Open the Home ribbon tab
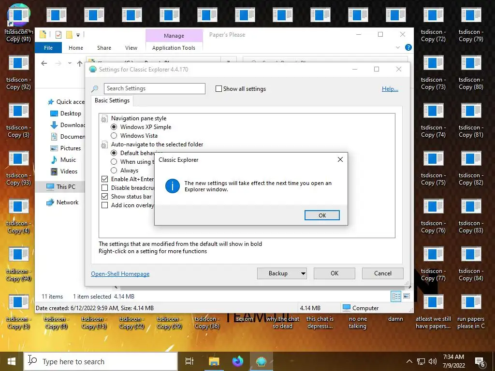Image resolution: width=495 pixels, height=371 pixels. 76,48
